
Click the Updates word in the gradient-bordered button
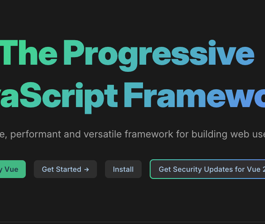(218, 170)
